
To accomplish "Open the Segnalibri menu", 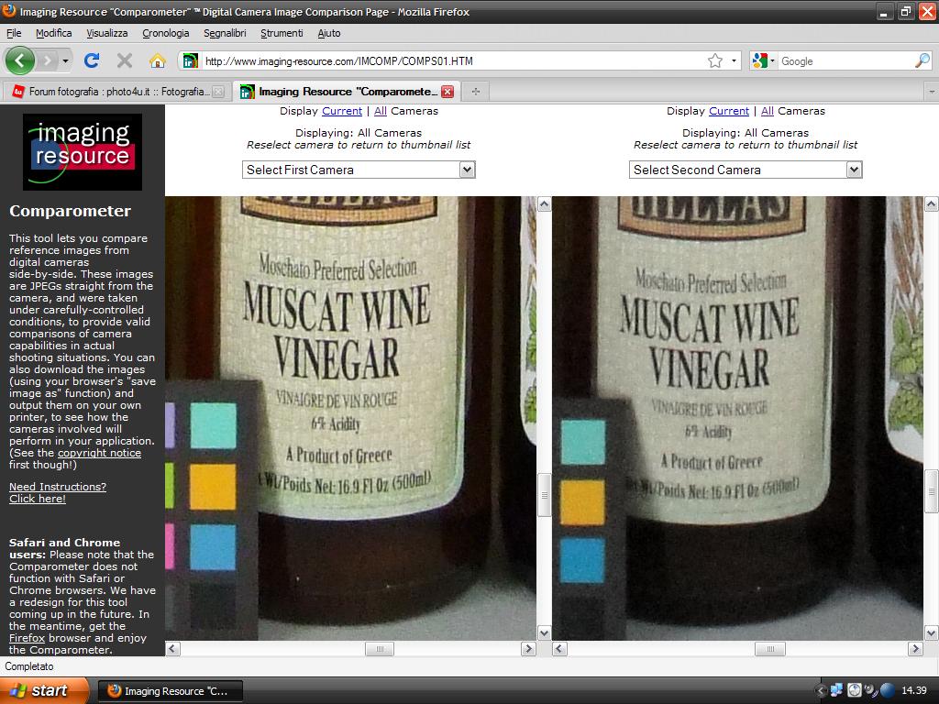I will pyautogui.click(x=226, y=33).
